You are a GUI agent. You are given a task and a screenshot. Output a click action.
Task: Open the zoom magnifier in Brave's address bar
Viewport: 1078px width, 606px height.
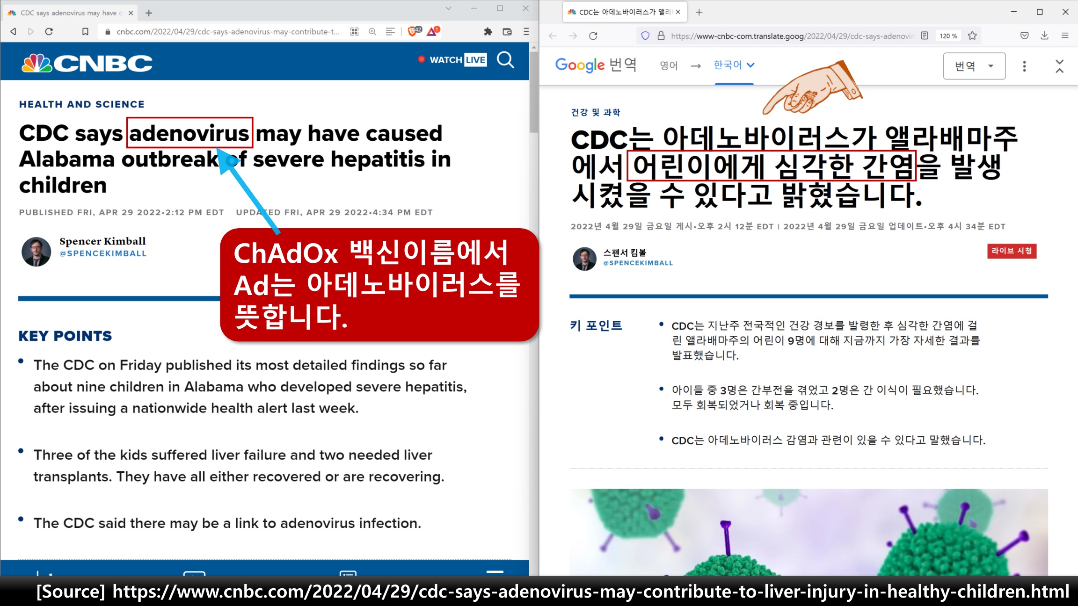372,31
